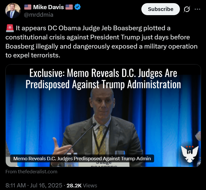Click the Jul 16, 2025 date

click(46, 185)
